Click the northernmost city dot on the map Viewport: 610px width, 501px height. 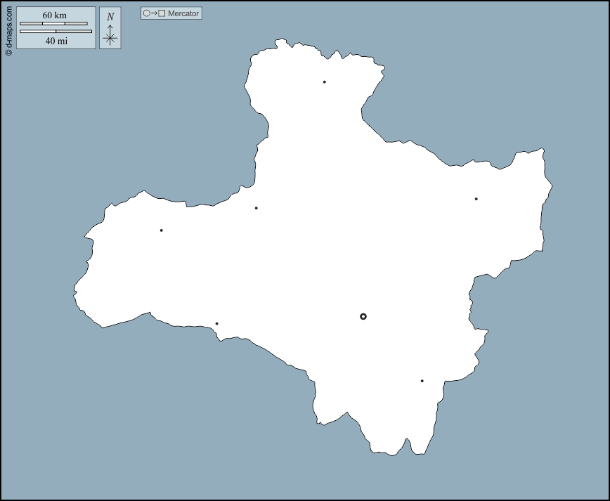(324, 82)
